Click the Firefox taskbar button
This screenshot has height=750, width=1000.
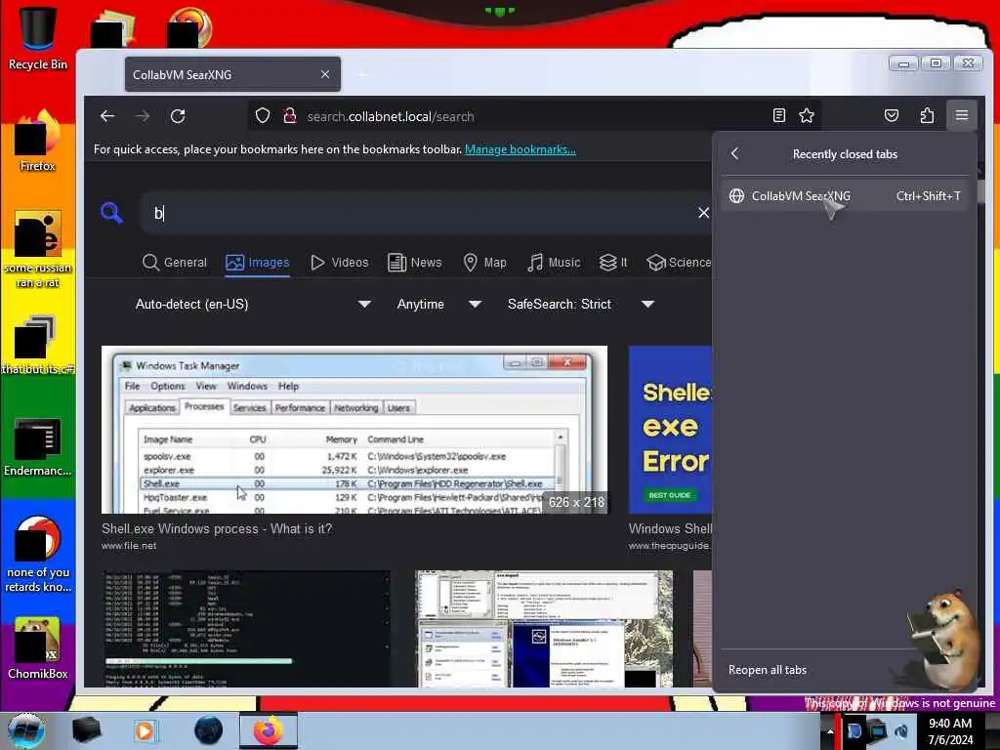268,730
